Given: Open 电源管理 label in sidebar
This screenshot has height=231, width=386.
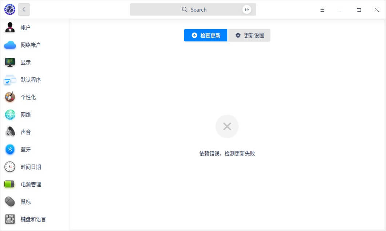Looking at the screenshot, I should pyautogui.click(x=31, y=185).
